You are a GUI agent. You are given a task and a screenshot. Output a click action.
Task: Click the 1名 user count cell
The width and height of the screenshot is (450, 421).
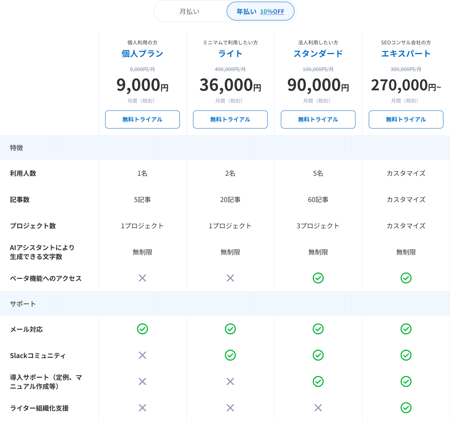pyautogui.click(x=142, y=174)
